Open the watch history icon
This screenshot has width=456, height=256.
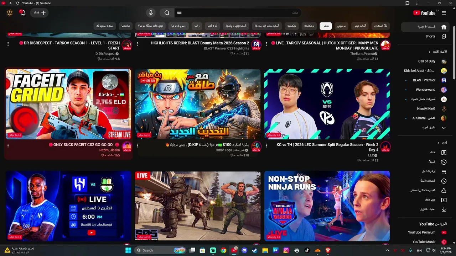pyautogui.click(x=444, y=162)
